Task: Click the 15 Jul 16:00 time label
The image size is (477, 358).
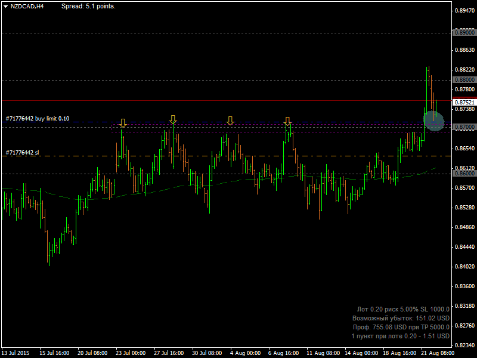Action: (54, 353)
